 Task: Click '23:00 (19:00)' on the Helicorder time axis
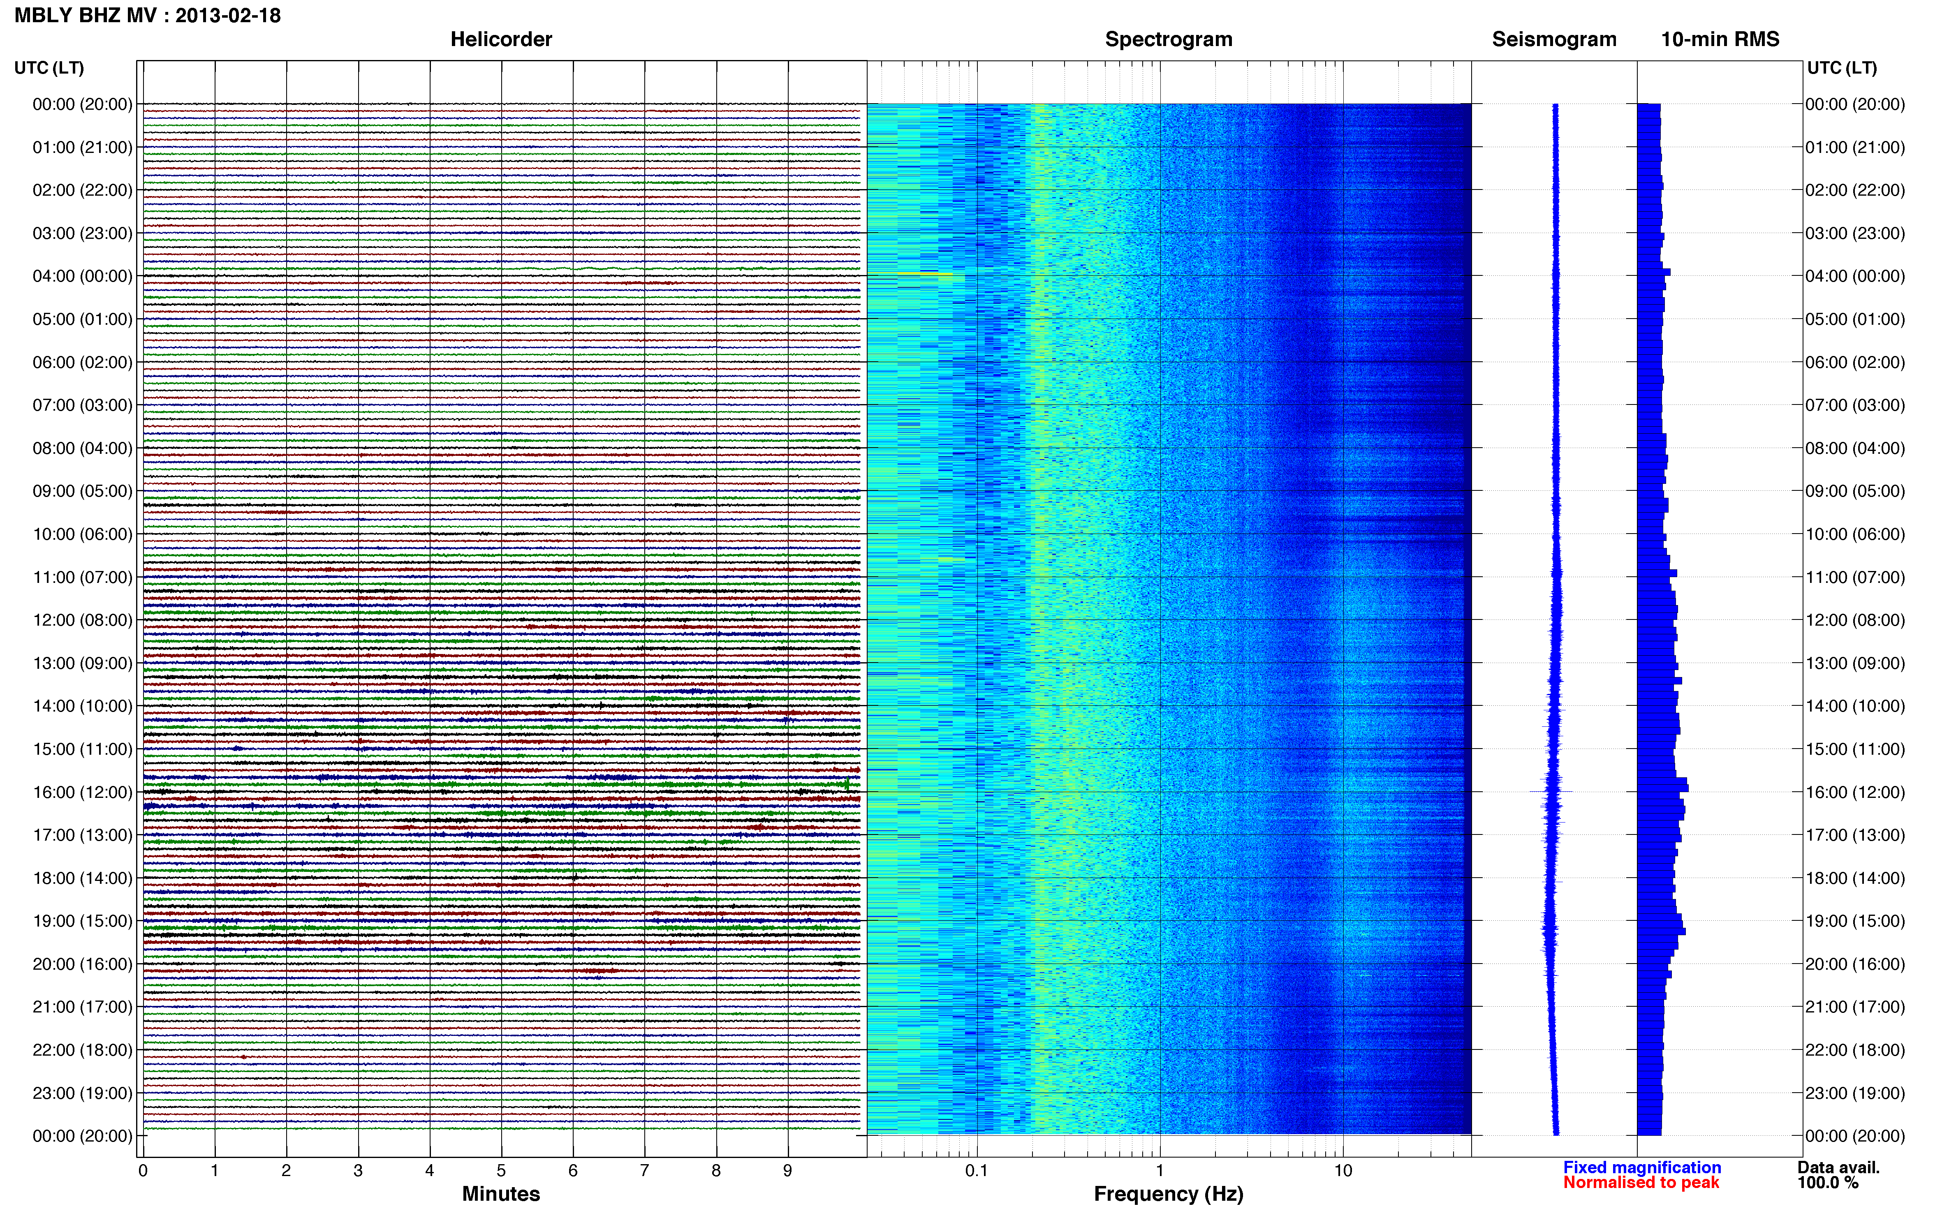pos(83,1093)
